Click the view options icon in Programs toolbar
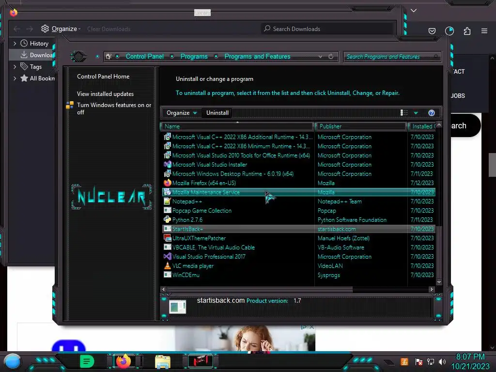Screen dimensions: 496x372 point(404,113)
